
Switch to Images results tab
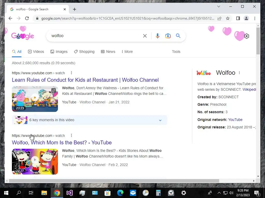[59, 52]
